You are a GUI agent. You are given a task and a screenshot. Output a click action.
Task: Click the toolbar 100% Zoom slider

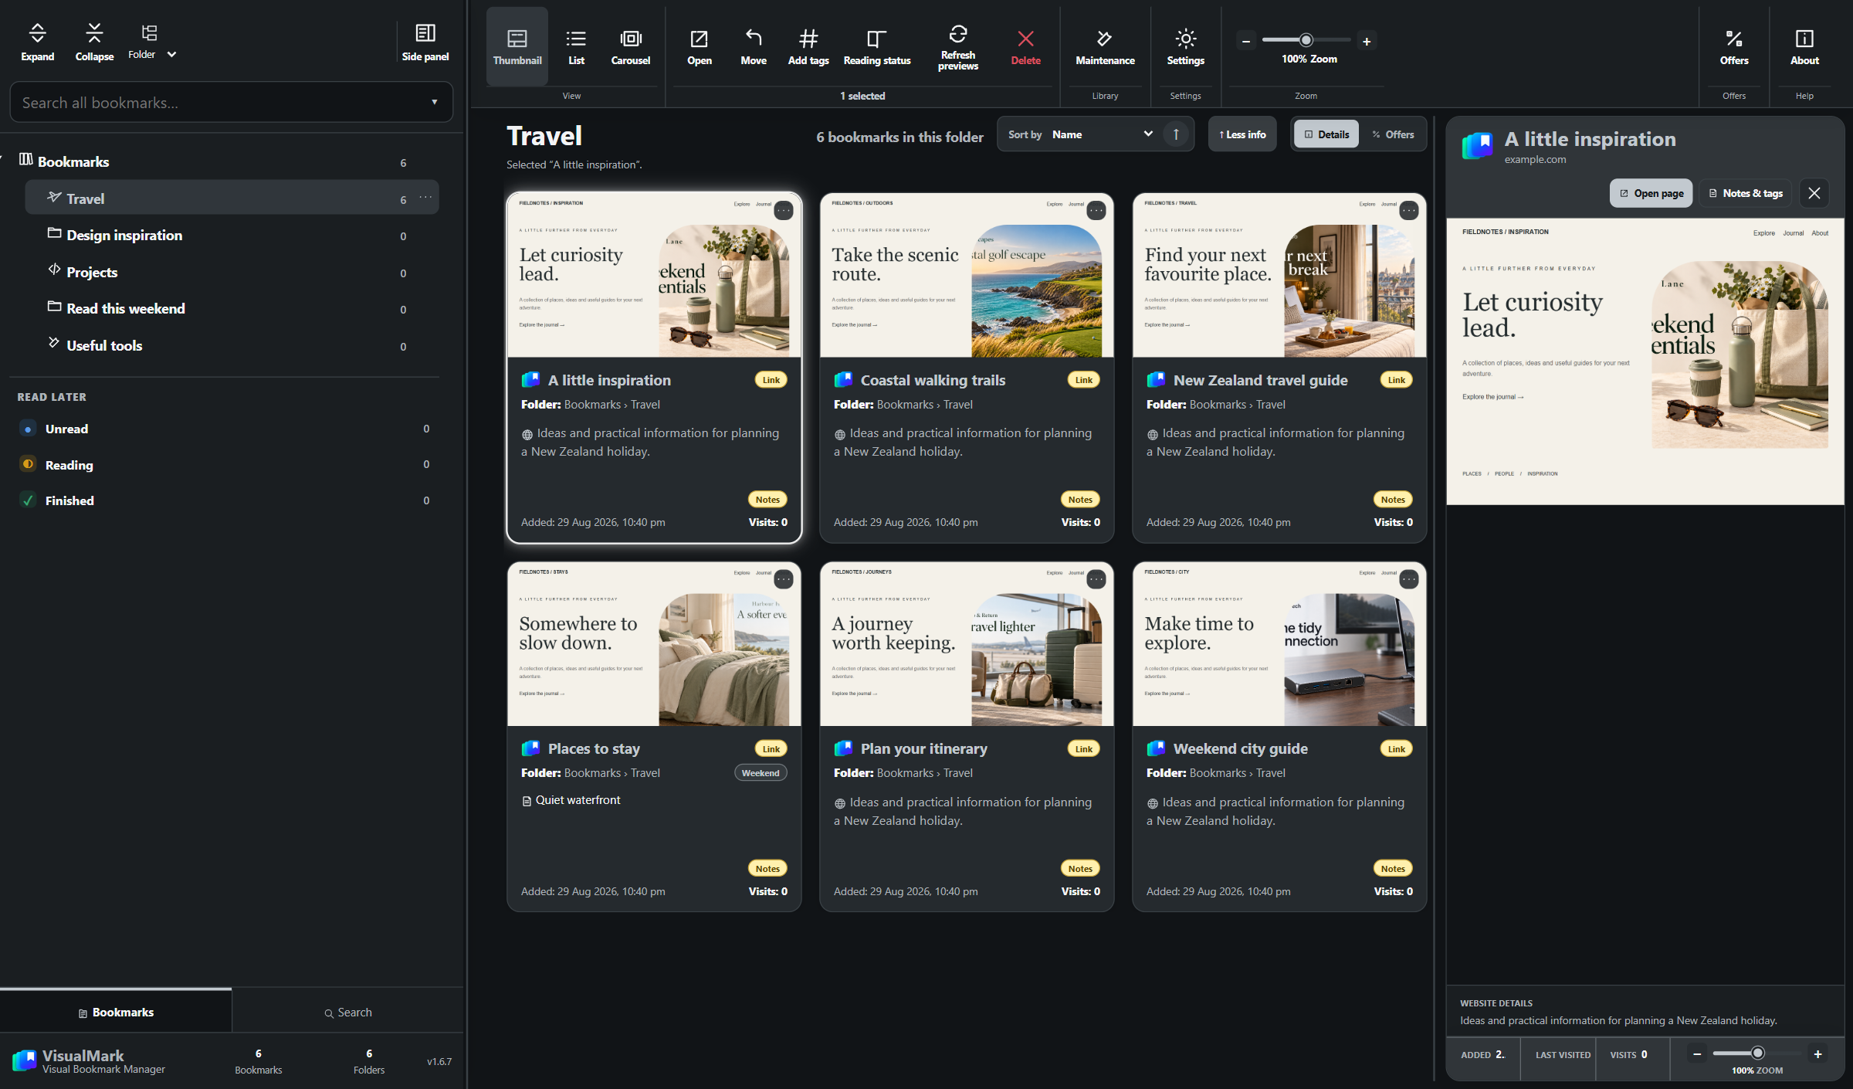click(1306, 40)
